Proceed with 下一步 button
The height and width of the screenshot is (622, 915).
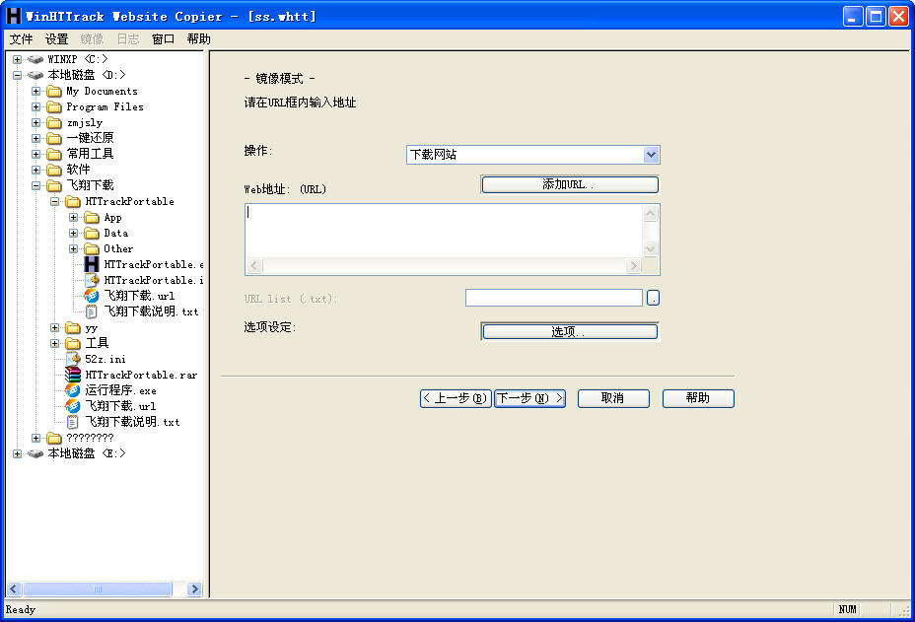coord(529,398)
